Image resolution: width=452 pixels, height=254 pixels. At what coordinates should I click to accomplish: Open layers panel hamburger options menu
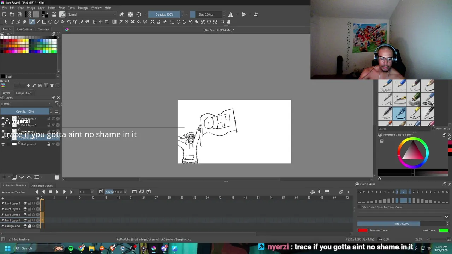56,111
